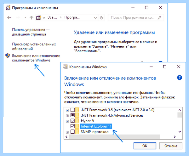Close the Программы и компоненты window
The height and width of the screenshot is (156, 189).
[x=160, y=8]
